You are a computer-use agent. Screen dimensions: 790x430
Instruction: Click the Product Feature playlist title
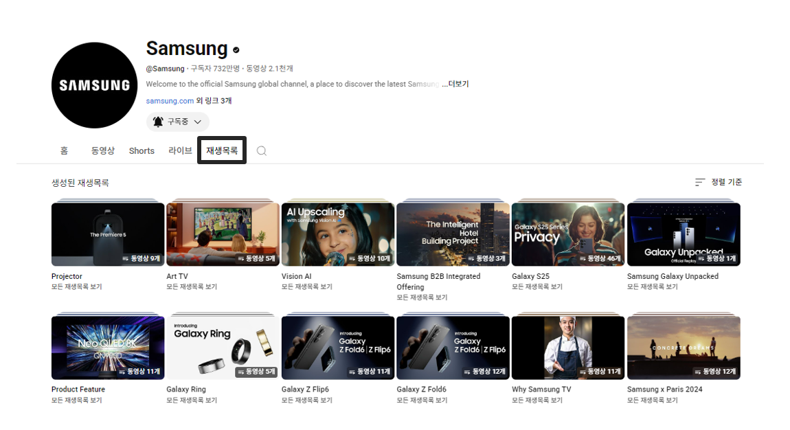point(78,389)
